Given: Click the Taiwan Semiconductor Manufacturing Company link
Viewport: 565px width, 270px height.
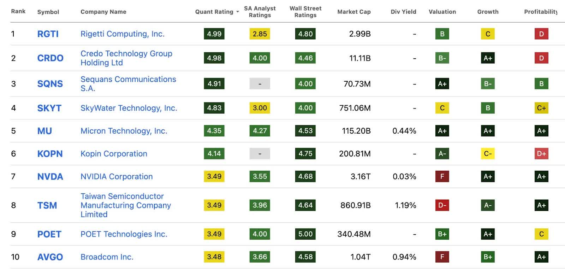Looking at the screenshot, I should point(126,205).
